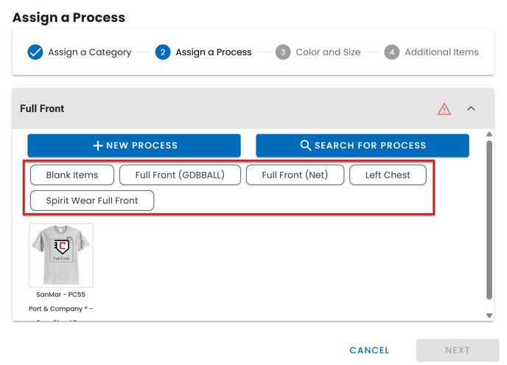Click the plus icon on New Process

pos(97,145)
